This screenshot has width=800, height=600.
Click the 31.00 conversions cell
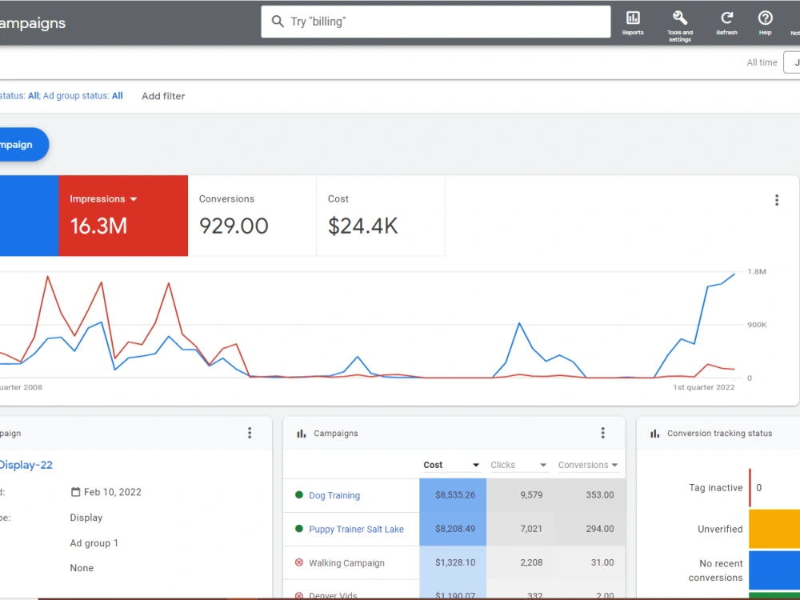point(590,562)
